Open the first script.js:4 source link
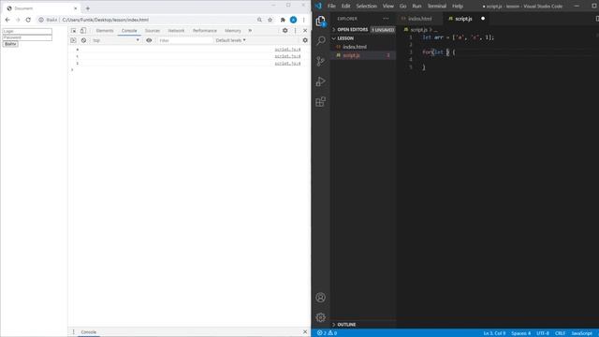The width and height of the screenshot is (599, 337). tap(287, 50)
